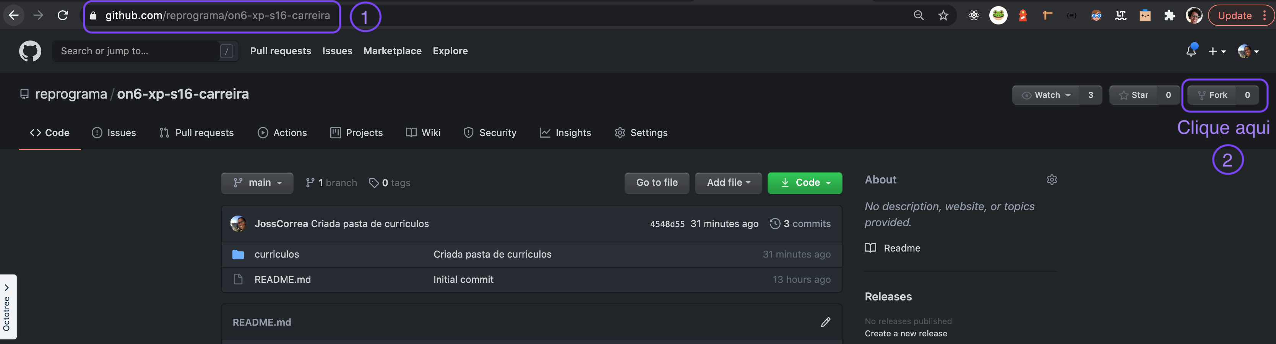The image size is (1276, 344).
Task: Go to GitHub home via Octocat logo
Action: (30, 51)
